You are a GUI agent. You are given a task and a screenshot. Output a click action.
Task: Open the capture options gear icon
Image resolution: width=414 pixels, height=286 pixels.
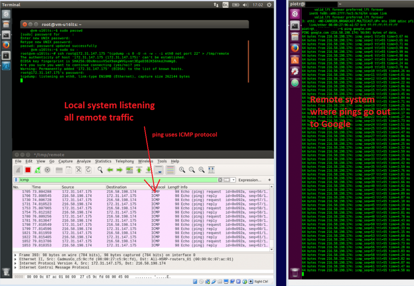click(x=48, y=170)
